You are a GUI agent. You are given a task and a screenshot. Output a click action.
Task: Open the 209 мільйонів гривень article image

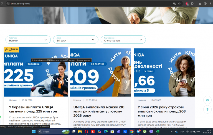click(100, 72)
